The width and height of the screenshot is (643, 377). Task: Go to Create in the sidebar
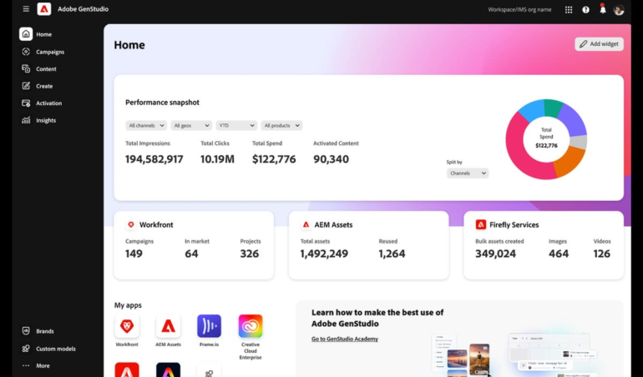coord(44,87)
